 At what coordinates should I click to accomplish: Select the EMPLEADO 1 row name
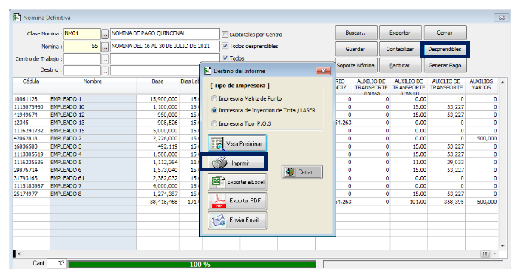pyautogui.click(x=66, y=99)
